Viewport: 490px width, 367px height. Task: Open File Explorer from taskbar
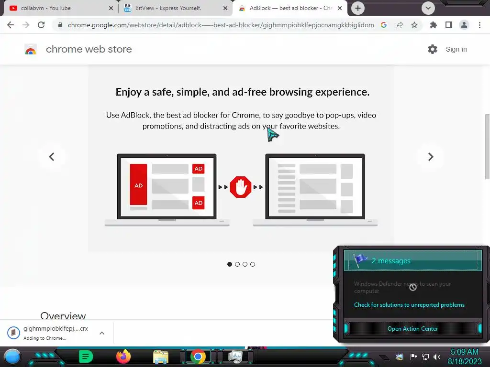(161, 357)
